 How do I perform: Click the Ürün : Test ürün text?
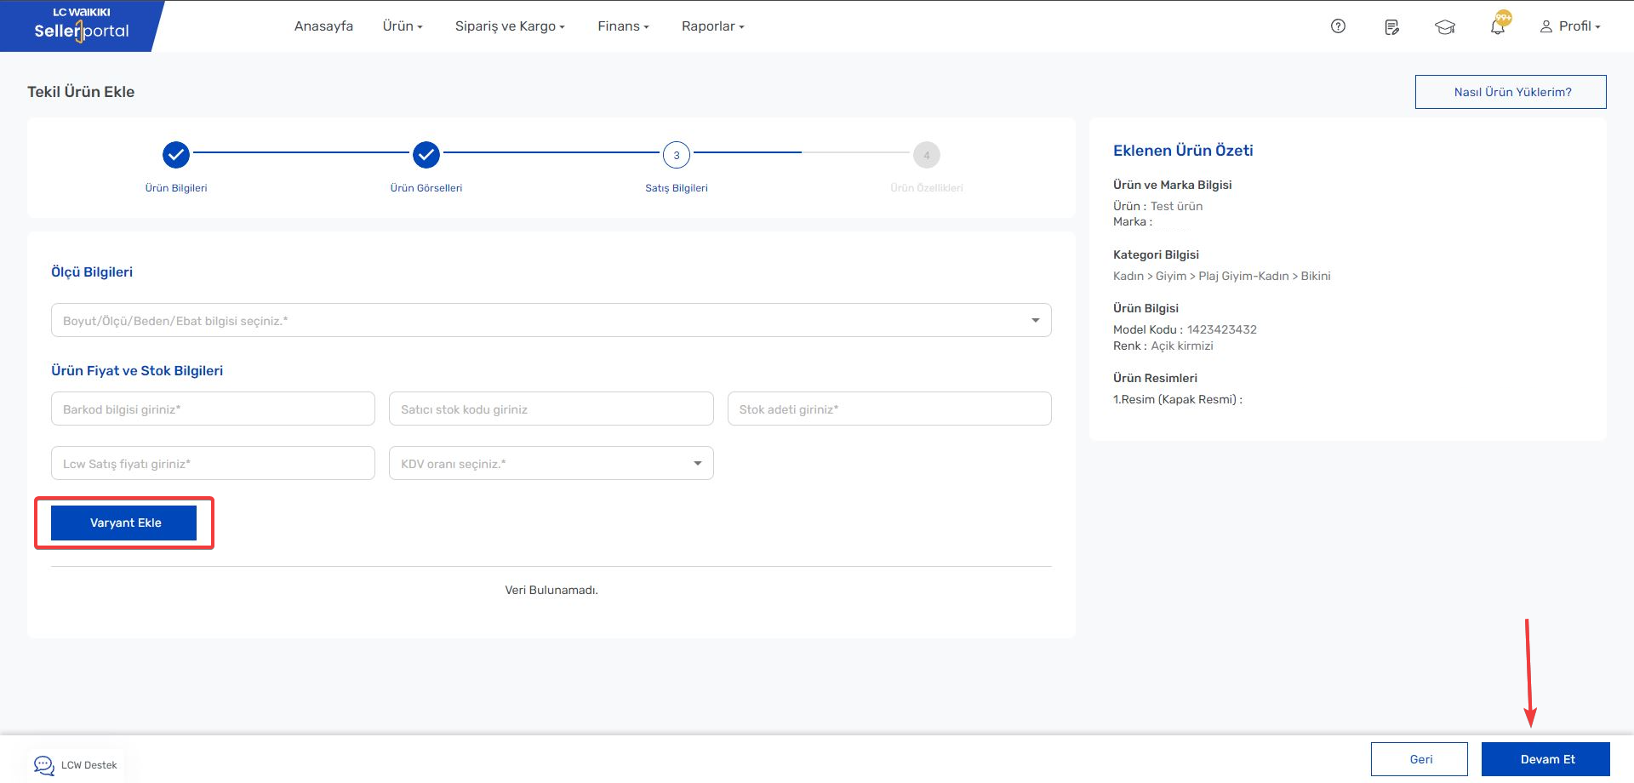(x=1158, y=206)
